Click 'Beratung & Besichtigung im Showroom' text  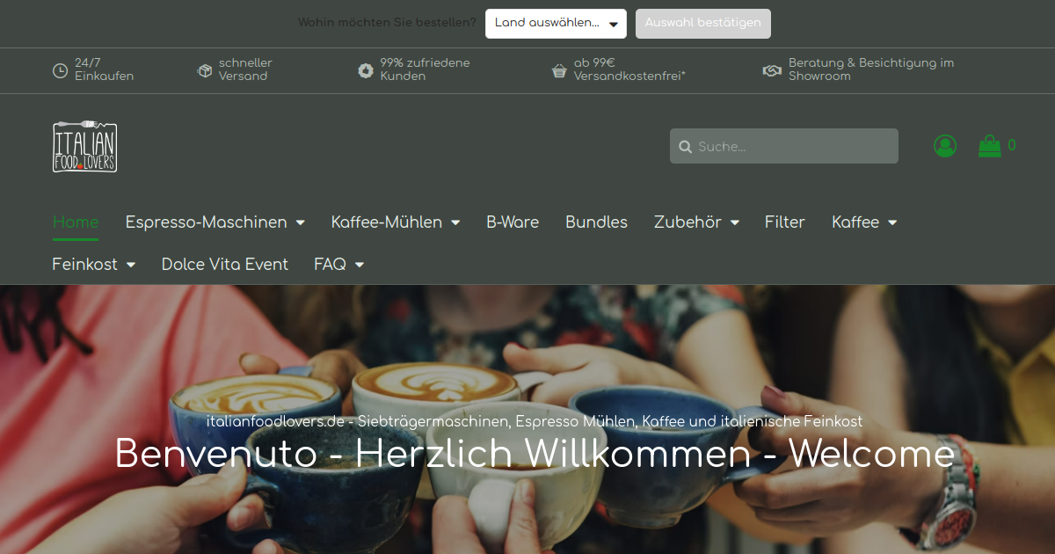click(871, 69)
